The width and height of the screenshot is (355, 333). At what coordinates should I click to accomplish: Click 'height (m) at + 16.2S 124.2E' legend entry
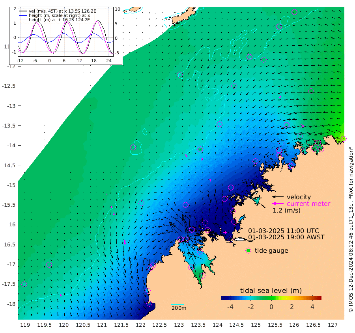point(59,20)
